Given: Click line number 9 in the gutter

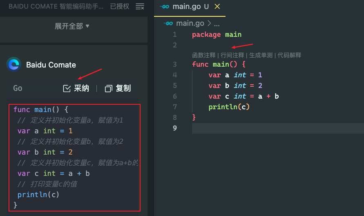Looking at the screenshot, I should (175, 128).
